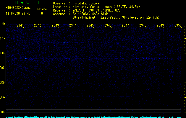
Task: Click the 2342 time marker
Action: tap(38, 25)
